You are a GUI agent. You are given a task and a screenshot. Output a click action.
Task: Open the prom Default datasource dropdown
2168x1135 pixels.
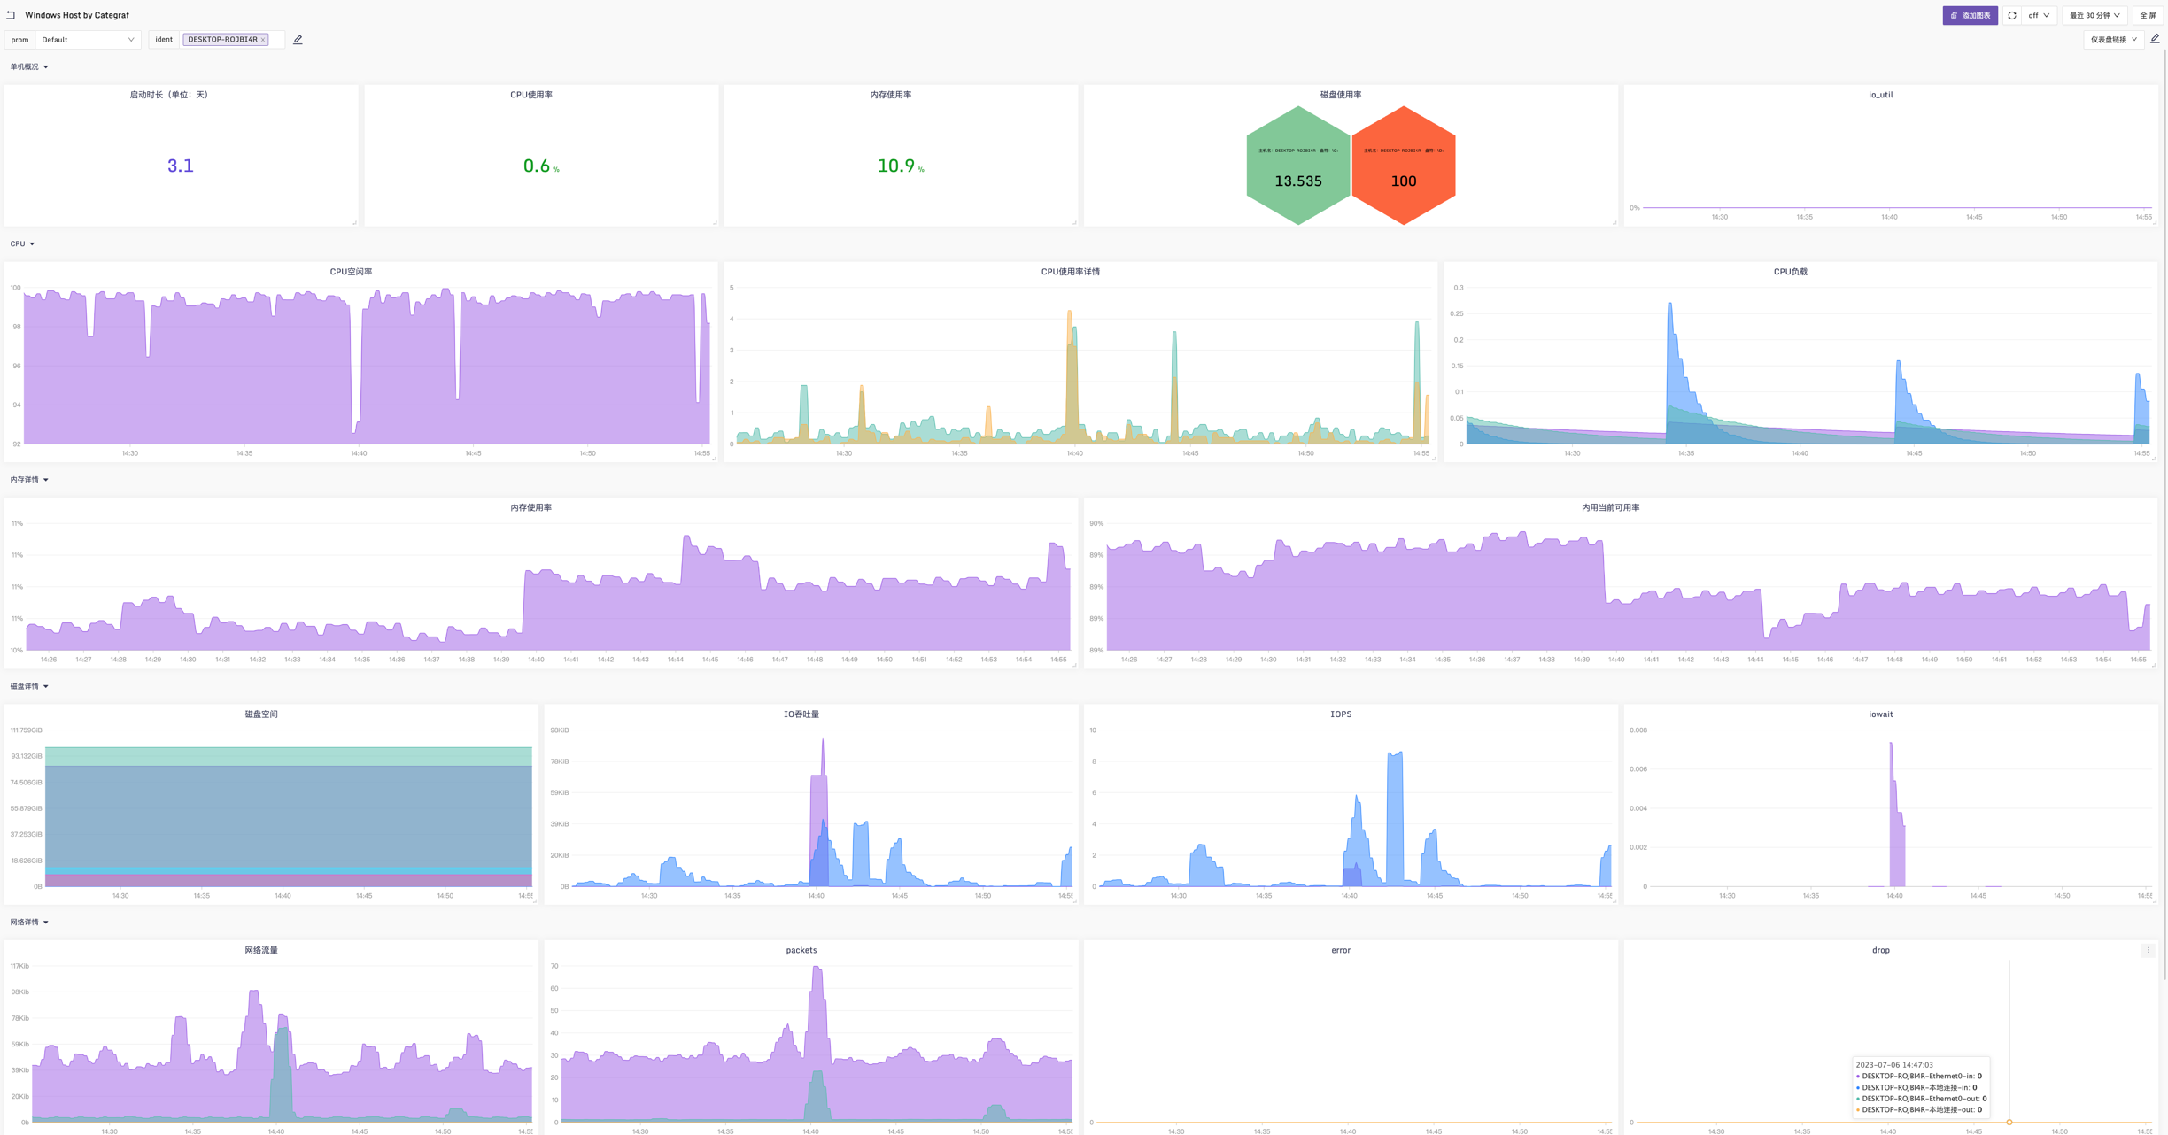(87, 40)
